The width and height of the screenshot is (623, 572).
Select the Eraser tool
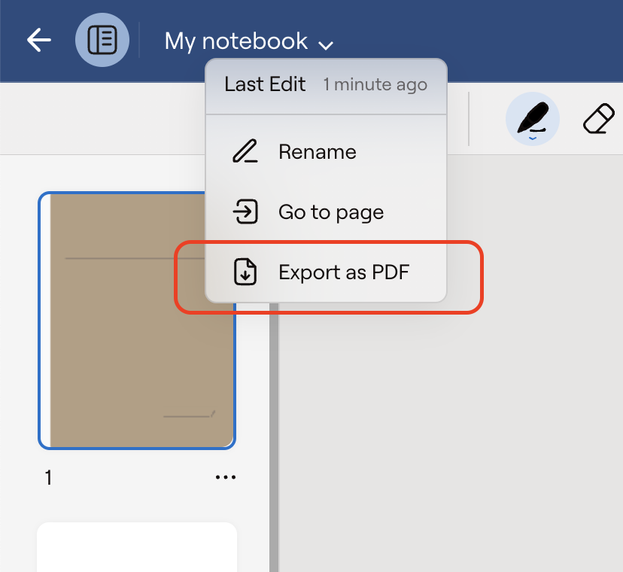tap(600, 119)
